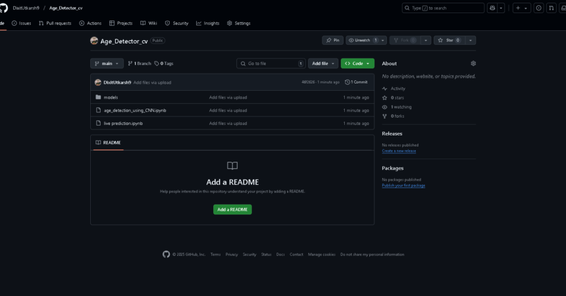
Task: Open the Security tab
Action: (x=176, y=23)
